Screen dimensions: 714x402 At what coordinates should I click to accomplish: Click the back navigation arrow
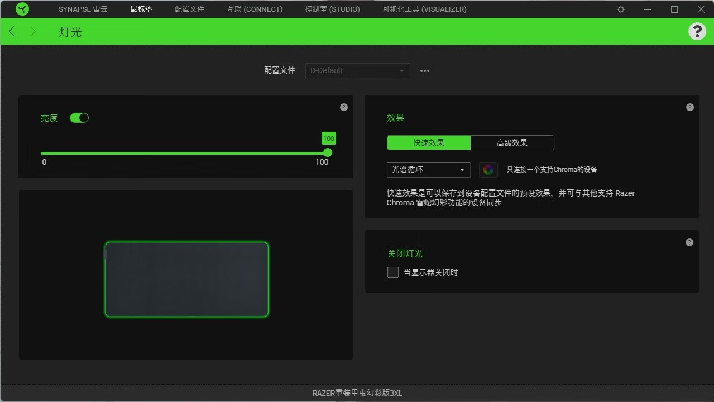click(11, 31)
